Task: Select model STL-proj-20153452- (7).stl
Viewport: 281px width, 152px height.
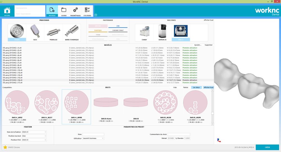Action: (108, 63)
